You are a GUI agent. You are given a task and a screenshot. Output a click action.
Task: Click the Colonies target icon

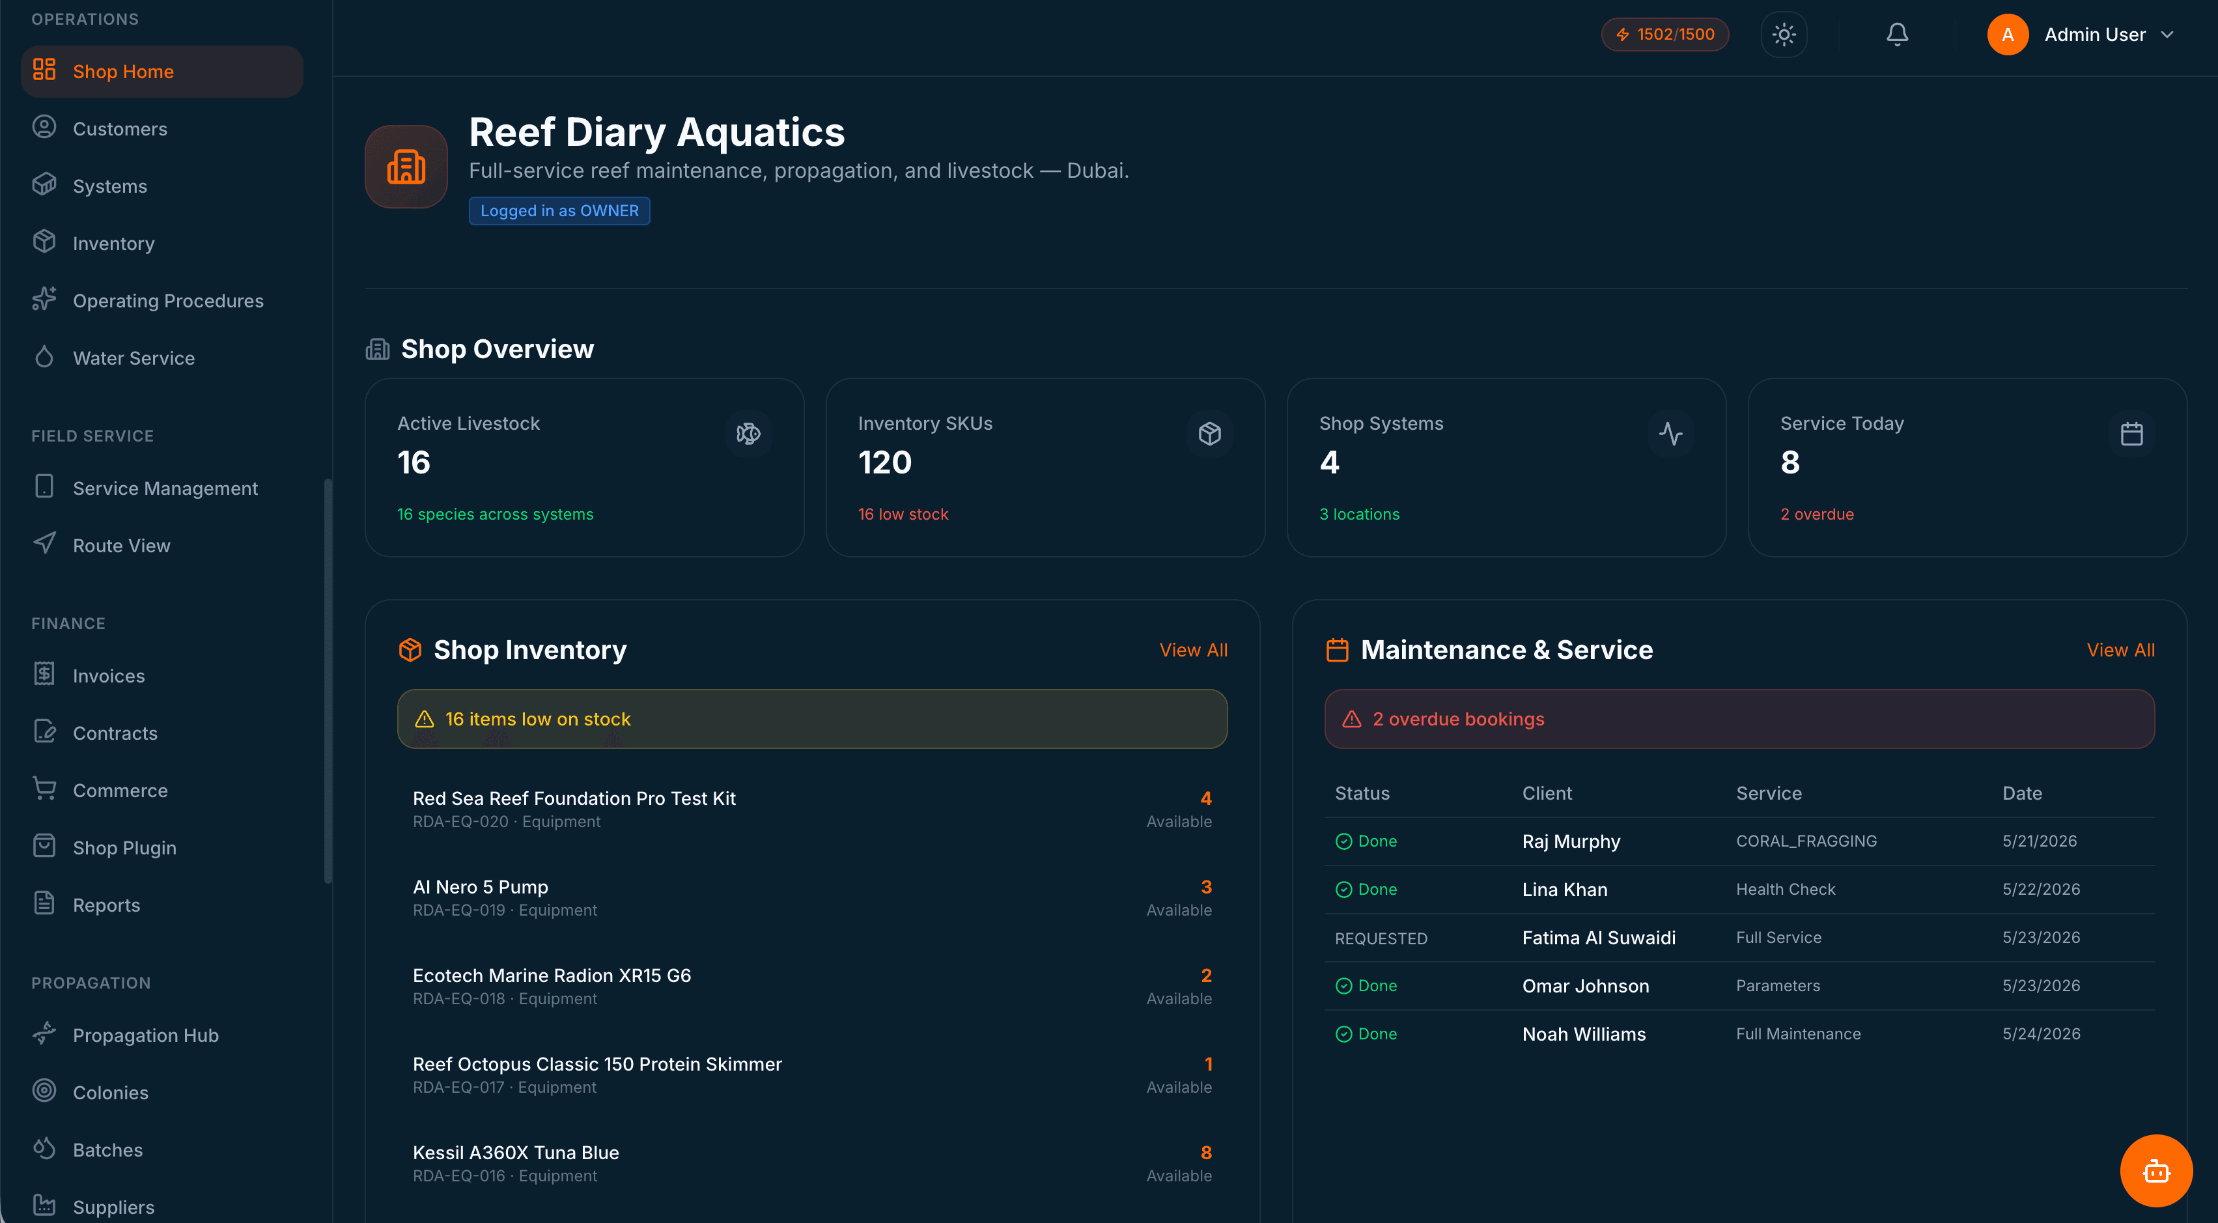tap(44, 1091)
